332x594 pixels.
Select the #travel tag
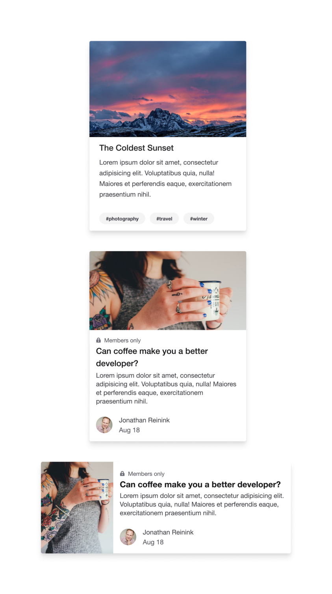(x=164, y=218)
